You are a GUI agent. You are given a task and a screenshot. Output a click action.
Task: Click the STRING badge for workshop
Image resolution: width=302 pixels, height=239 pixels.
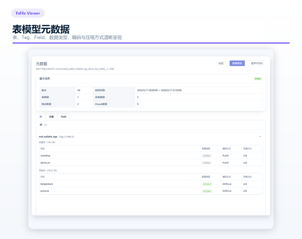[x=207, y=156]
